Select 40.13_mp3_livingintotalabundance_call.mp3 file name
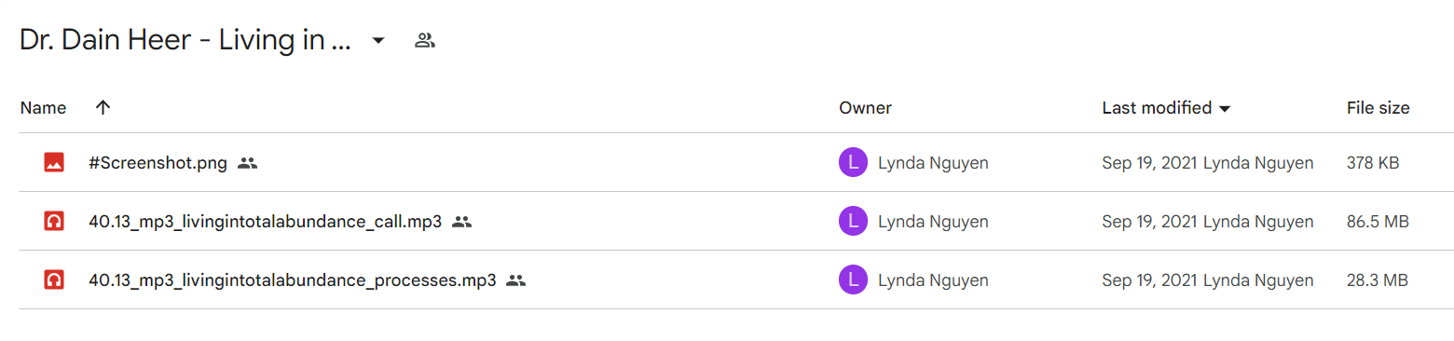 click(x=265, y=222)
